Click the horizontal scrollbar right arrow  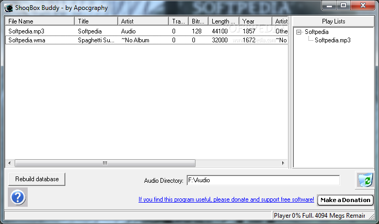coord(283,163)
